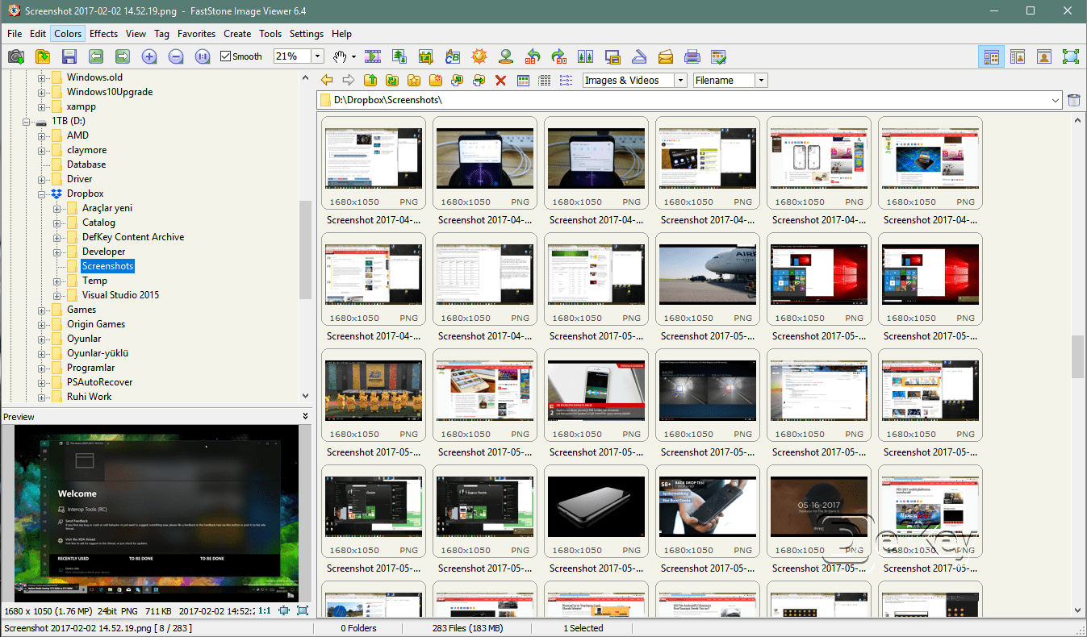Open the Images & Videos filter dropdown
The width and height of the screenshot is (1087, 637).
[x=680, y=80]
